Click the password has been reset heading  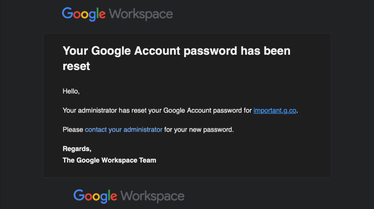[x=177, y=58]
